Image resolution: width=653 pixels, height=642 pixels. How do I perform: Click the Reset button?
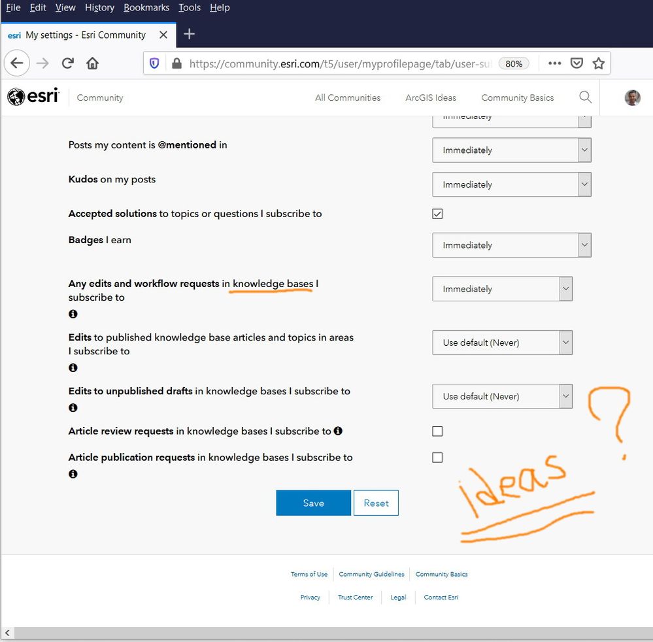click(376, 503)
